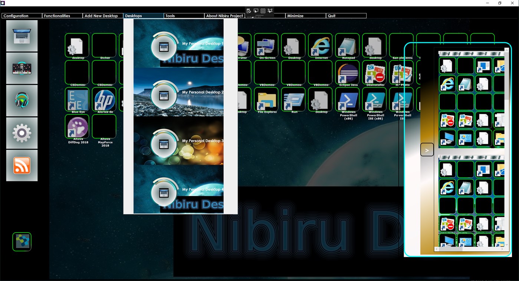Viewport: 519px width, 281px height.
Task: Click the RSS feed icon in the sidebar
Action: point(22,165)
